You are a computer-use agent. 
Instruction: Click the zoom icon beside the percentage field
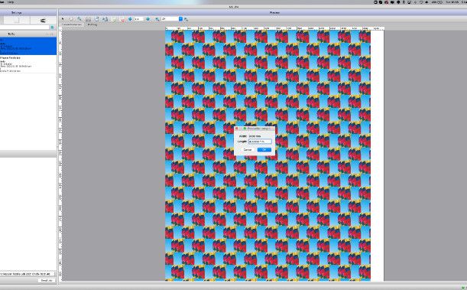157,19
